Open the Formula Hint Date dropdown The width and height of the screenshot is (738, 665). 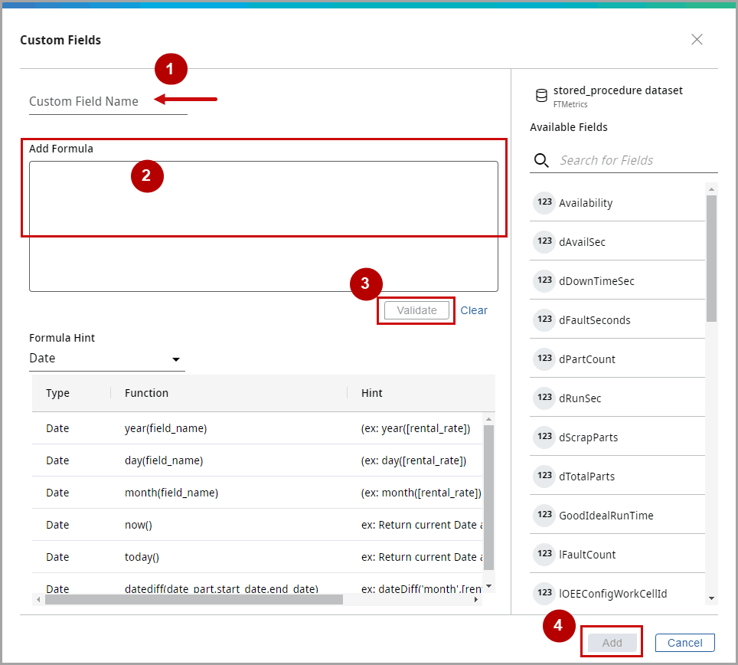(x=106, y=359)
